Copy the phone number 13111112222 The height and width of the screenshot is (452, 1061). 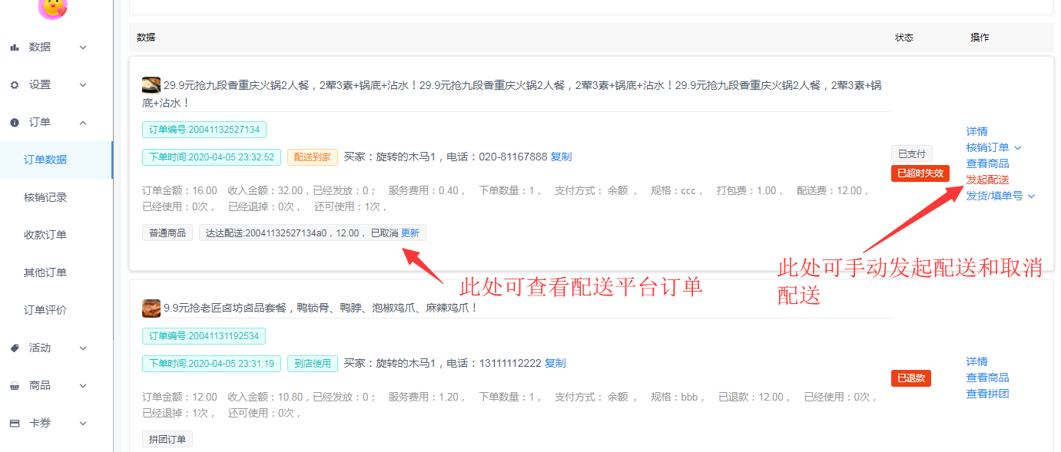(x=555, y=364)
